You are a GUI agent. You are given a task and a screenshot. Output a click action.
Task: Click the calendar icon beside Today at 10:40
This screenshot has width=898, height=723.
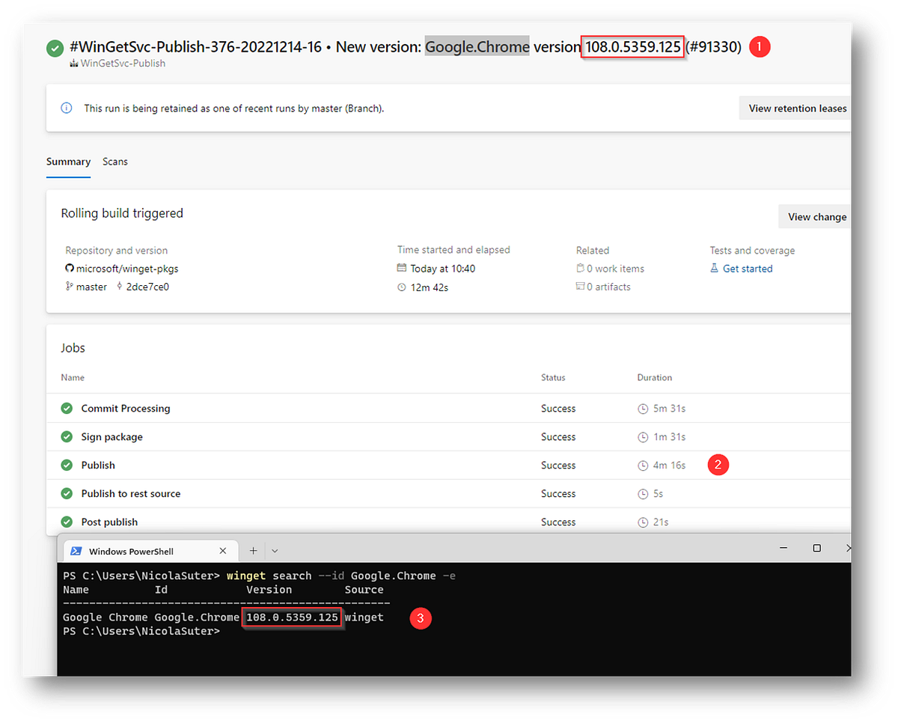pyautogui.click(x=402, y=269)
